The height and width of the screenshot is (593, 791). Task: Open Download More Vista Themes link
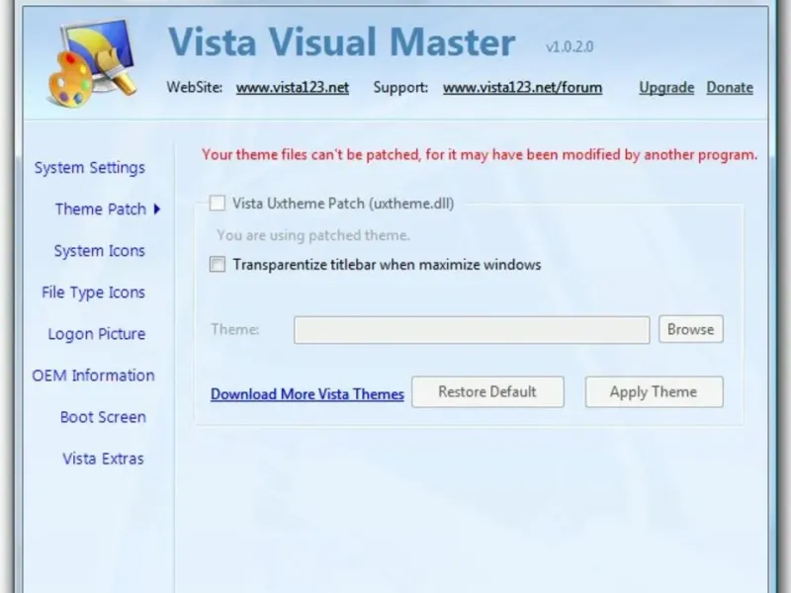308,393
